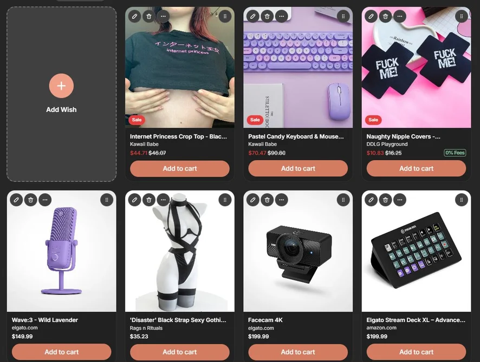
Task: Open the Wave:3 microphone product image
Action: (62, 251)
